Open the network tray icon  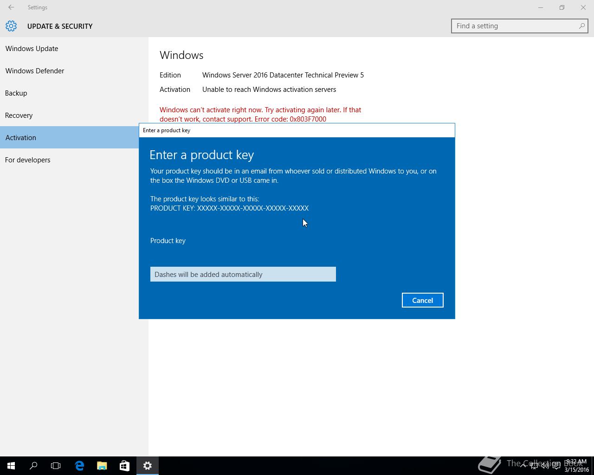click(x=534, y=466)
